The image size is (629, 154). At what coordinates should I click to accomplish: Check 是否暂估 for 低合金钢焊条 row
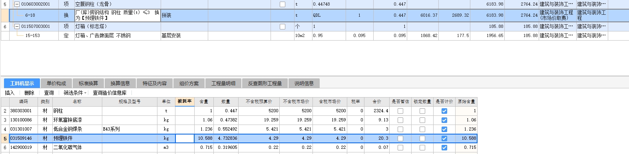pyautogui.click(x=400, y=129)
